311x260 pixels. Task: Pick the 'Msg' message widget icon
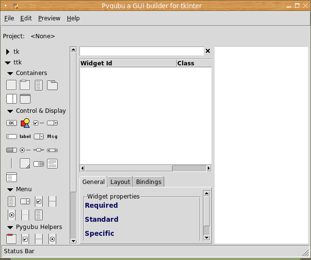coord(52,137)
